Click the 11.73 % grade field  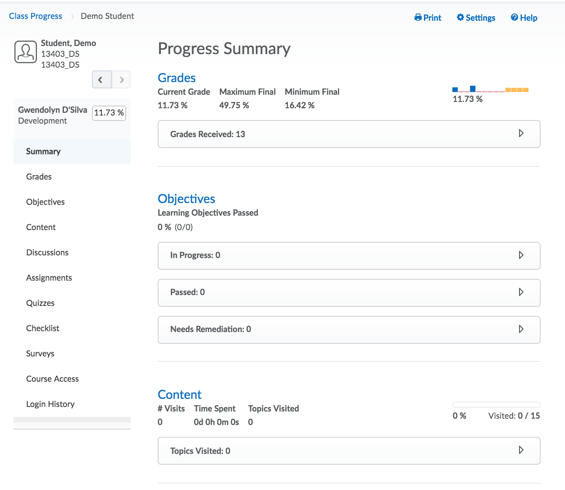(109, 113)
